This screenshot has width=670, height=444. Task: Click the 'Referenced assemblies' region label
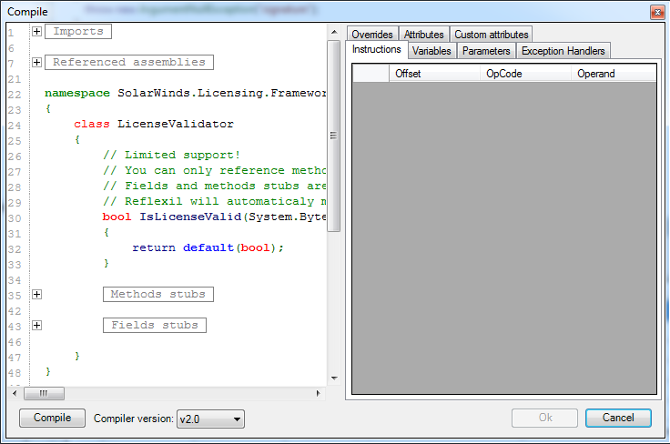[129, 63]
